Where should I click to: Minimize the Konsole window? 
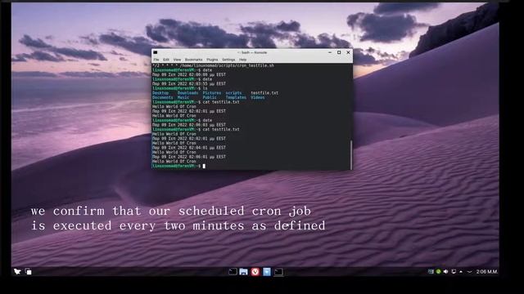(330, 52)
